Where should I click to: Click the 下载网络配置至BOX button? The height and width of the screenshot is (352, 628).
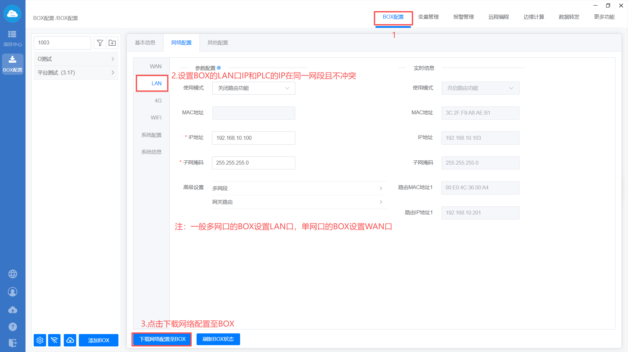point(162,339)
